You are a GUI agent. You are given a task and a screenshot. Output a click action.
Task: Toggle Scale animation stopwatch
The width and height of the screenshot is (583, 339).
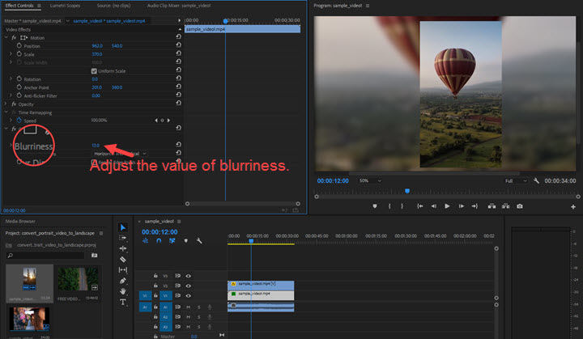[x=19, y=54]
